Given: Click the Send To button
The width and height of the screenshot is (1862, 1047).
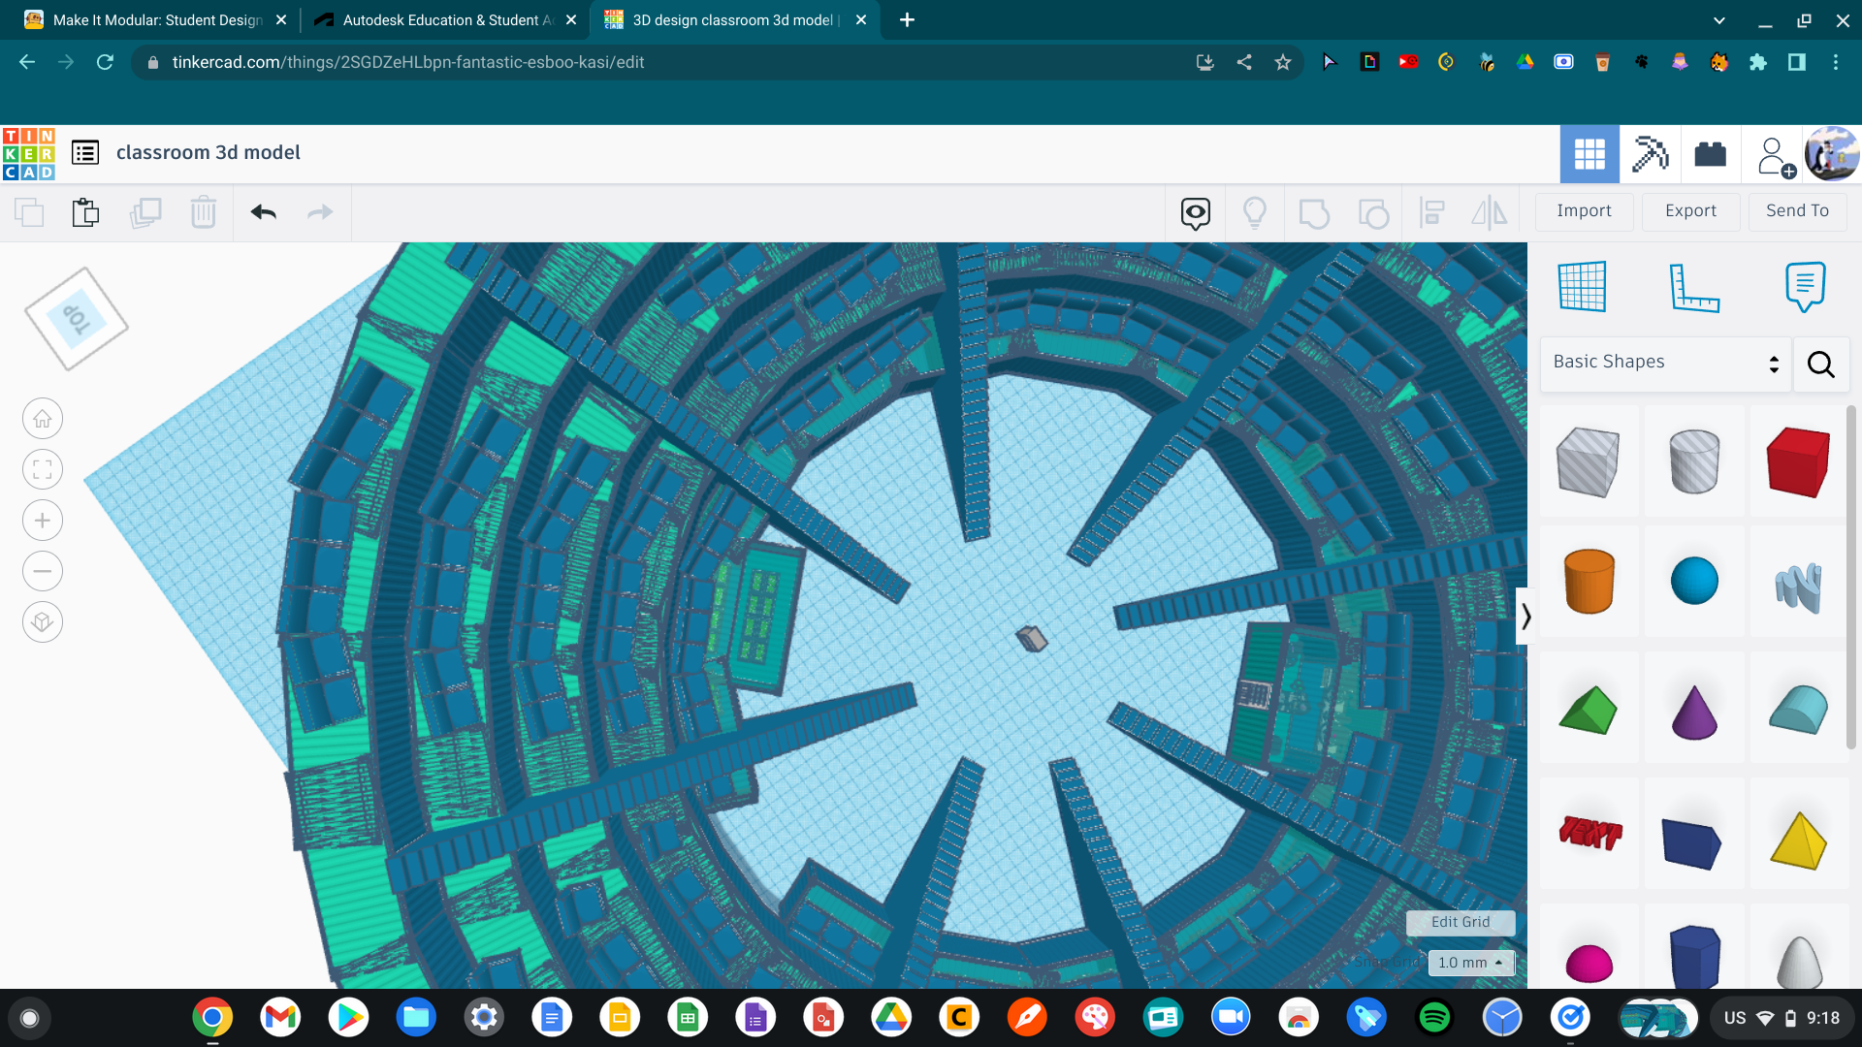Looking at the screenshot, I should coord(1797,211).
